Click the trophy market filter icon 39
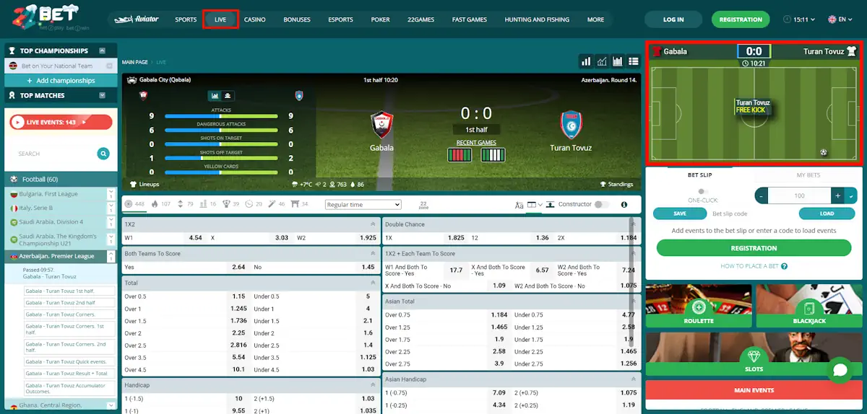Viewport: 867px width, 414px height. coord(226,204)
